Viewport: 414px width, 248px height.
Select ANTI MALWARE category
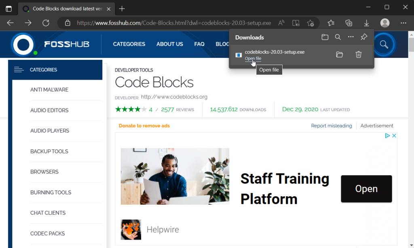point(49,90)
